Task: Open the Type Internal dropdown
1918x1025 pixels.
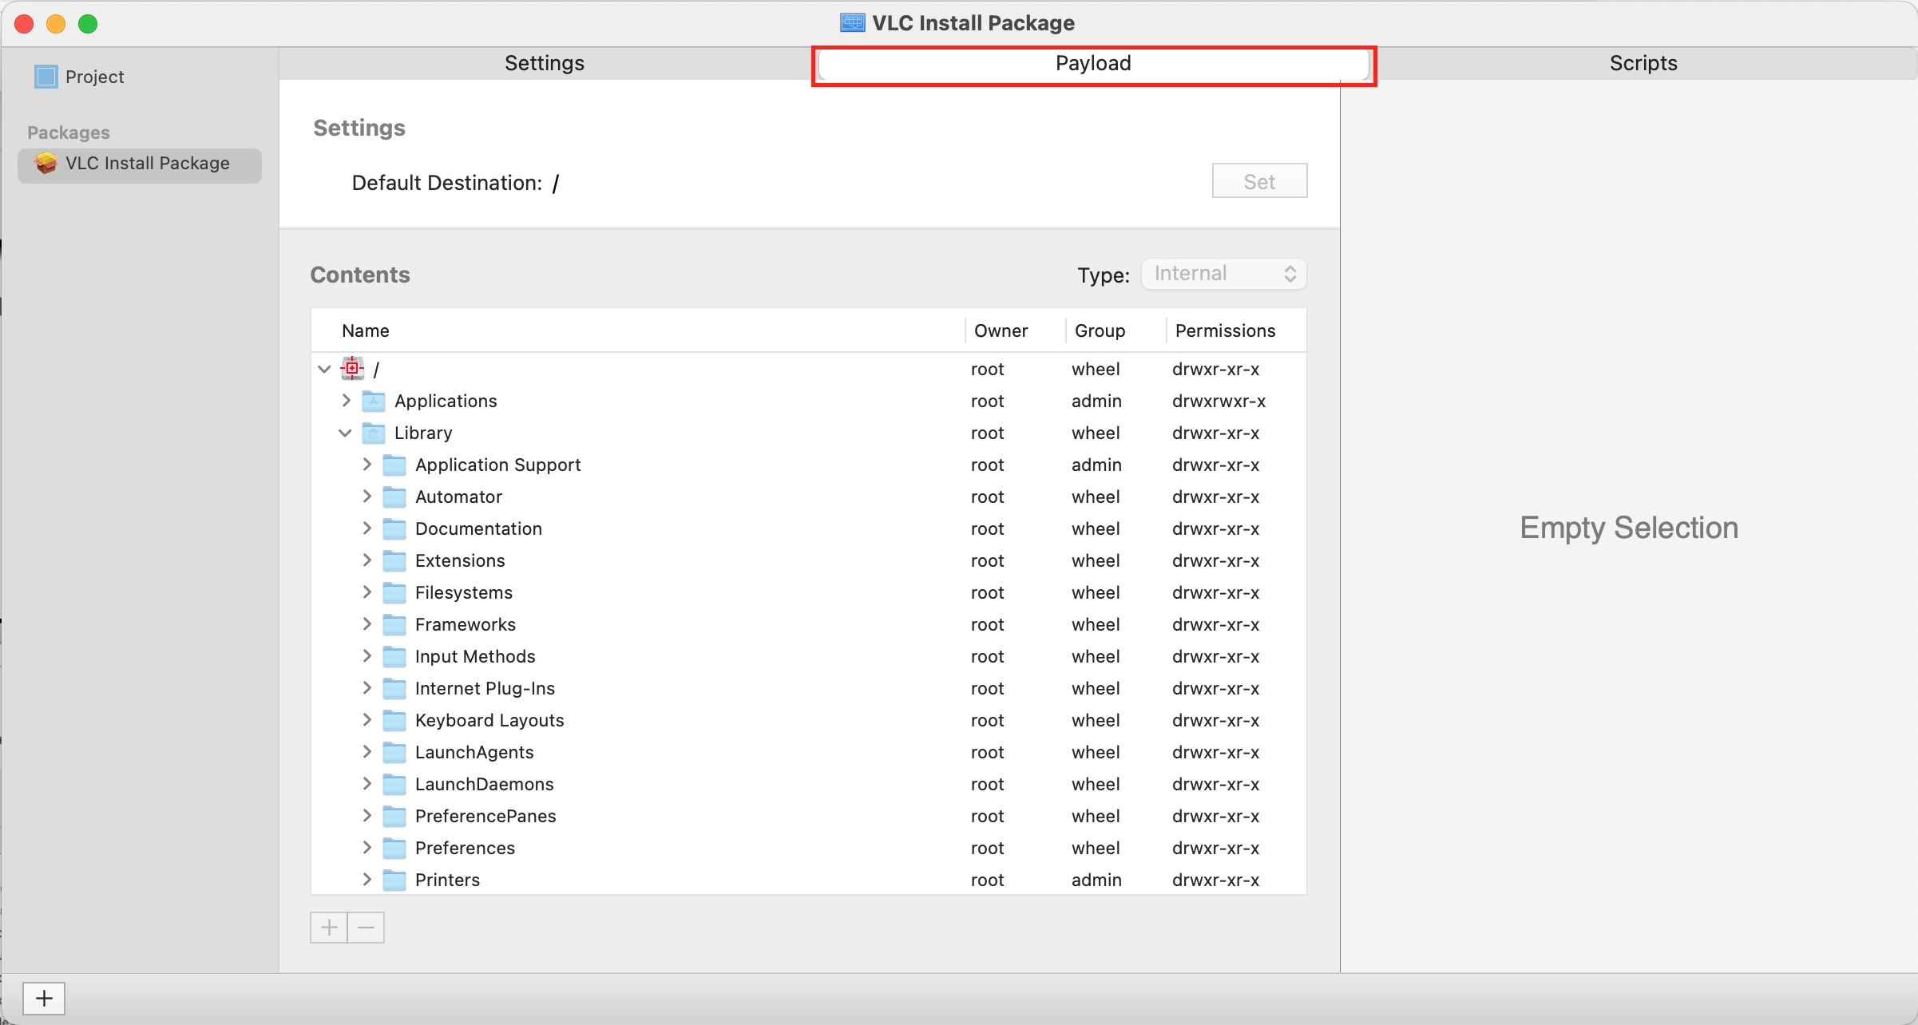Action: 1224,274
